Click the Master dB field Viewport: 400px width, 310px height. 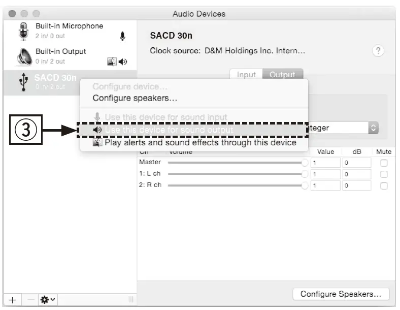357,163
